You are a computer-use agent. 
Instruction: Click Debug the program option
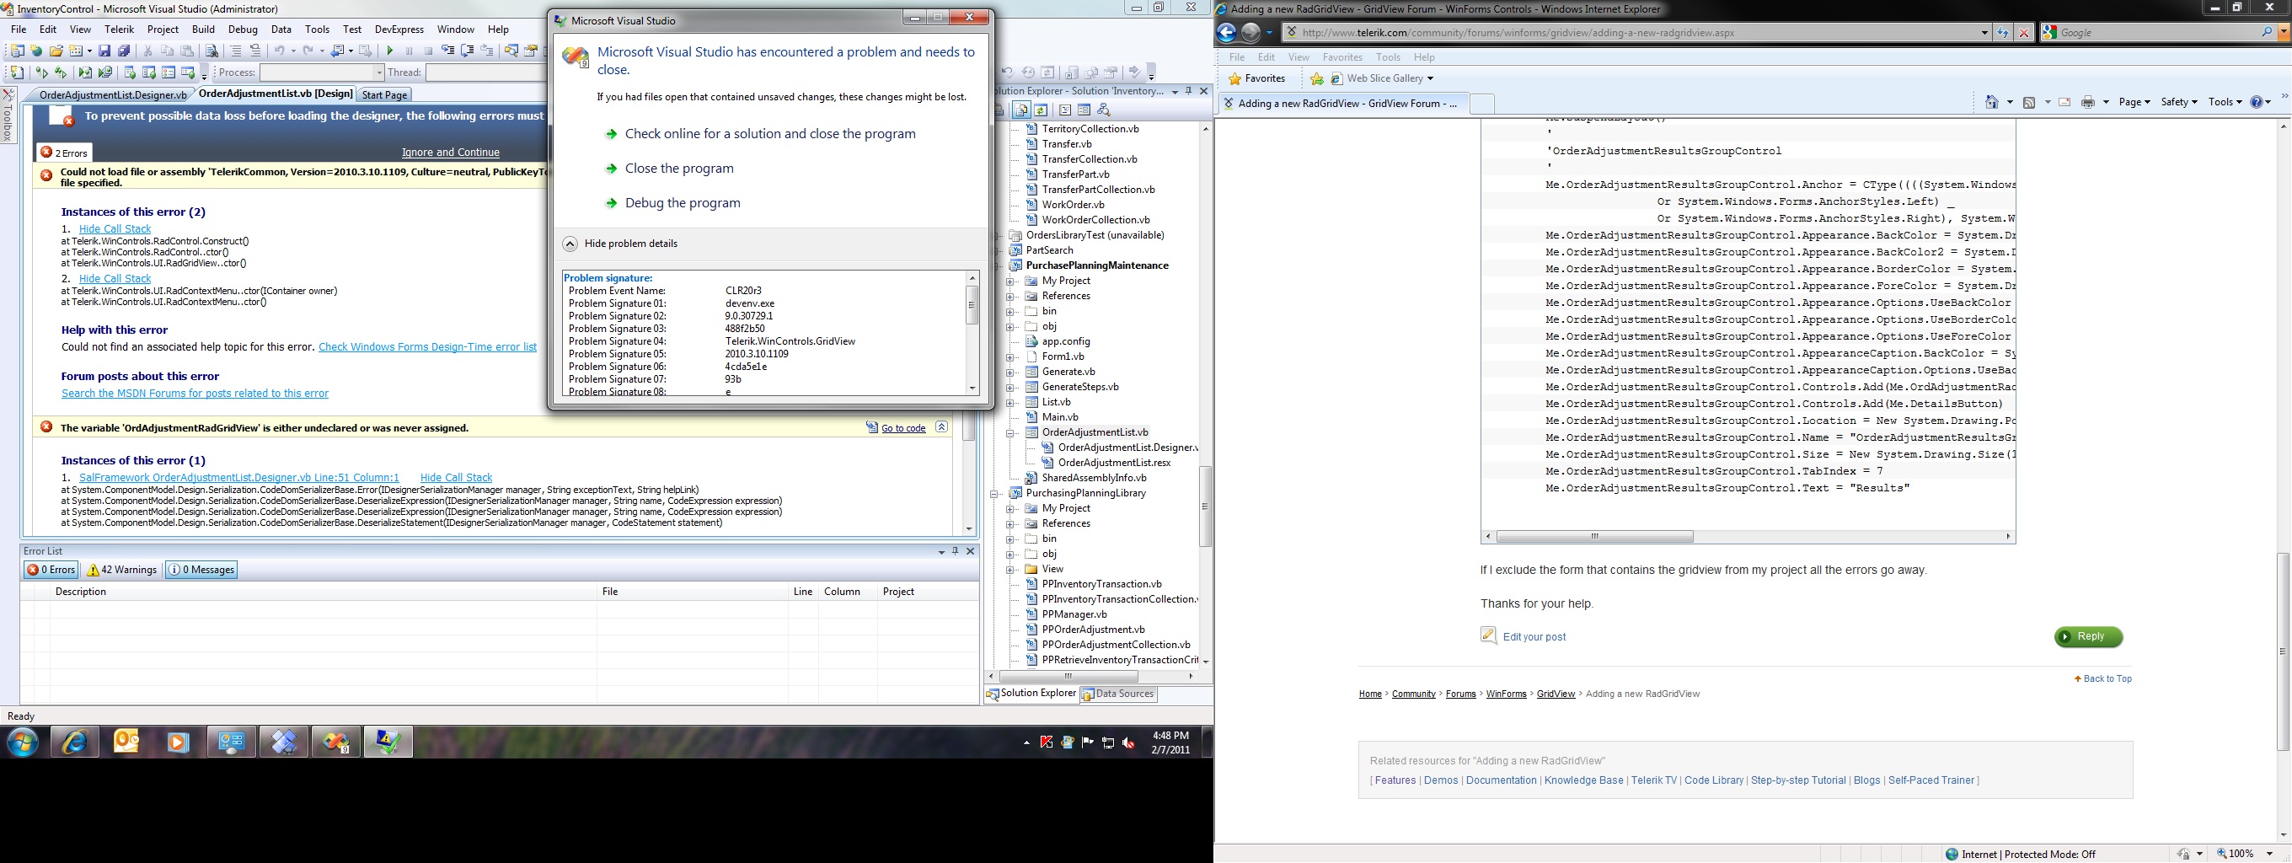point(683,204)
